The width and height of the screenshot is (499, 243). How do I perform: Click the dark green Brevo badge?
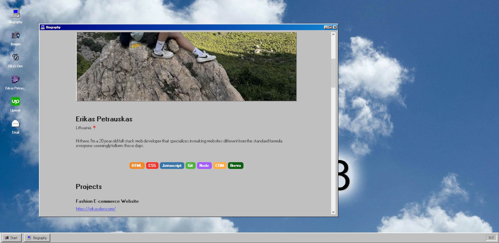click(235, 166)
